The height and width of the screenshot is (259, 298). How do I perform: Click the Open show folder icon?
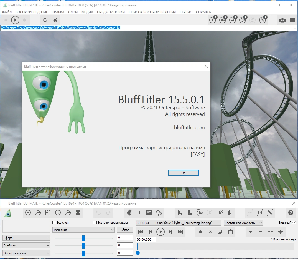tap(38, 213)
